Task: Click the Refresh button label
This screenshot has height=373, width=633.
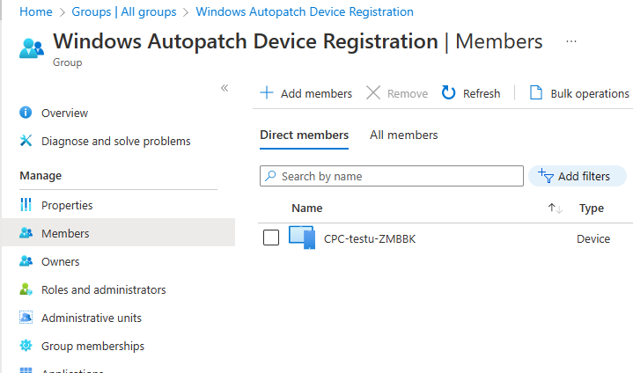Action: pos(482,93)
